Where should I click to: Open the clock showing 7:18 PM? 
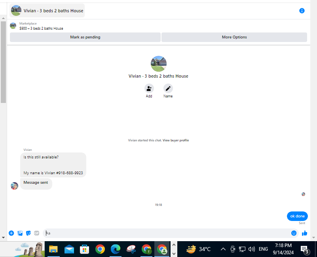coord(283,249)
